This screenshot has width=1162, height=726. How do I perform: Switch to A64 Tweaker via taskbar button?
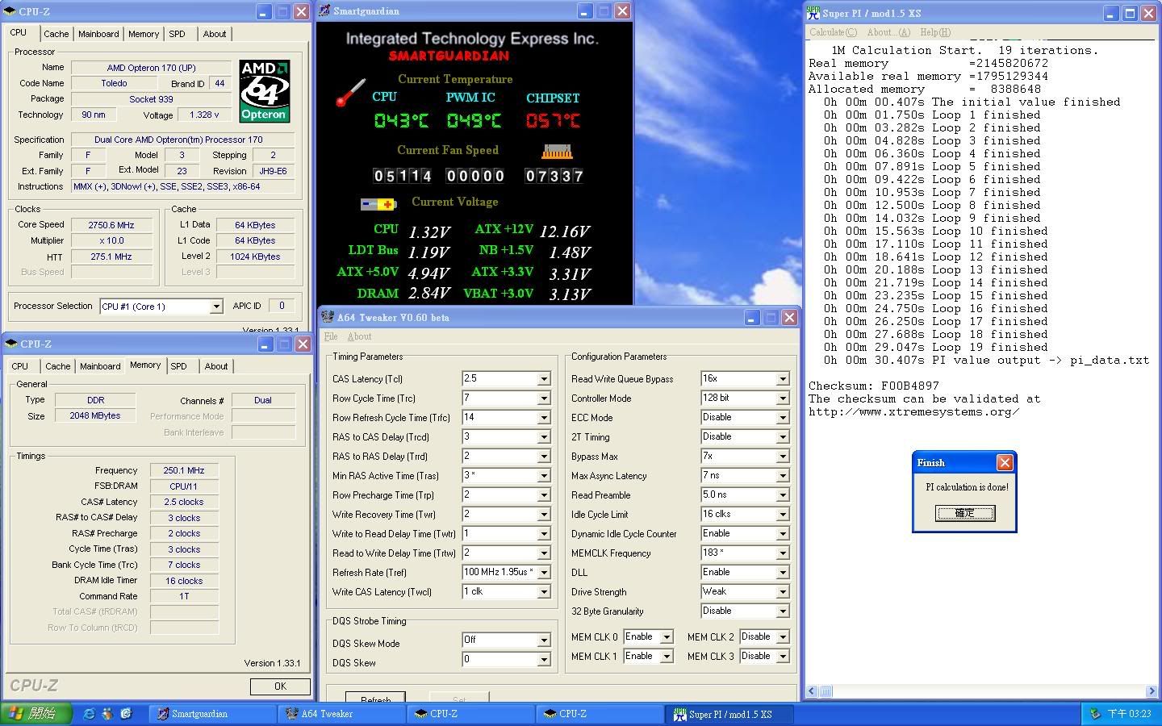pyautogui.click(x=342, y=714)
